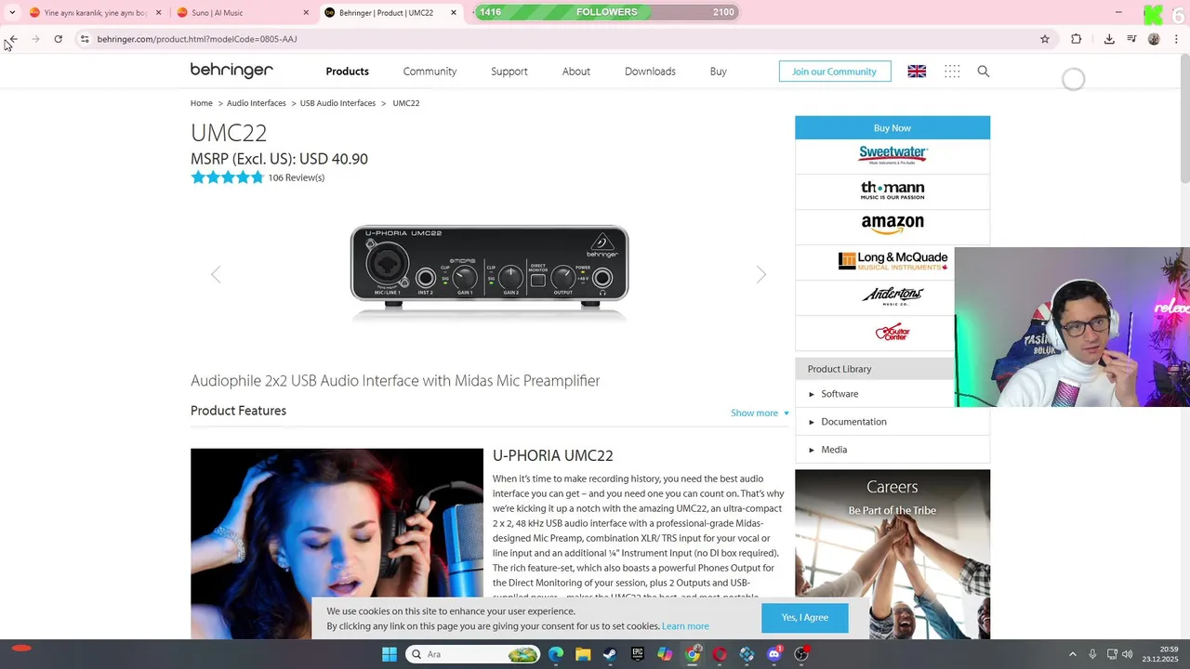Screen dimensions: 1190x669
Task: Reload the page
Action: coord(58,39)
